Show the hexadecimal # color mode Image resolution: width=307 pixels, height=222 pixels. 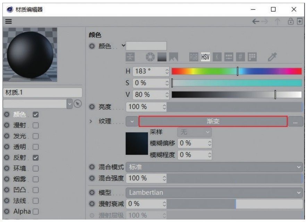(240, 57)
